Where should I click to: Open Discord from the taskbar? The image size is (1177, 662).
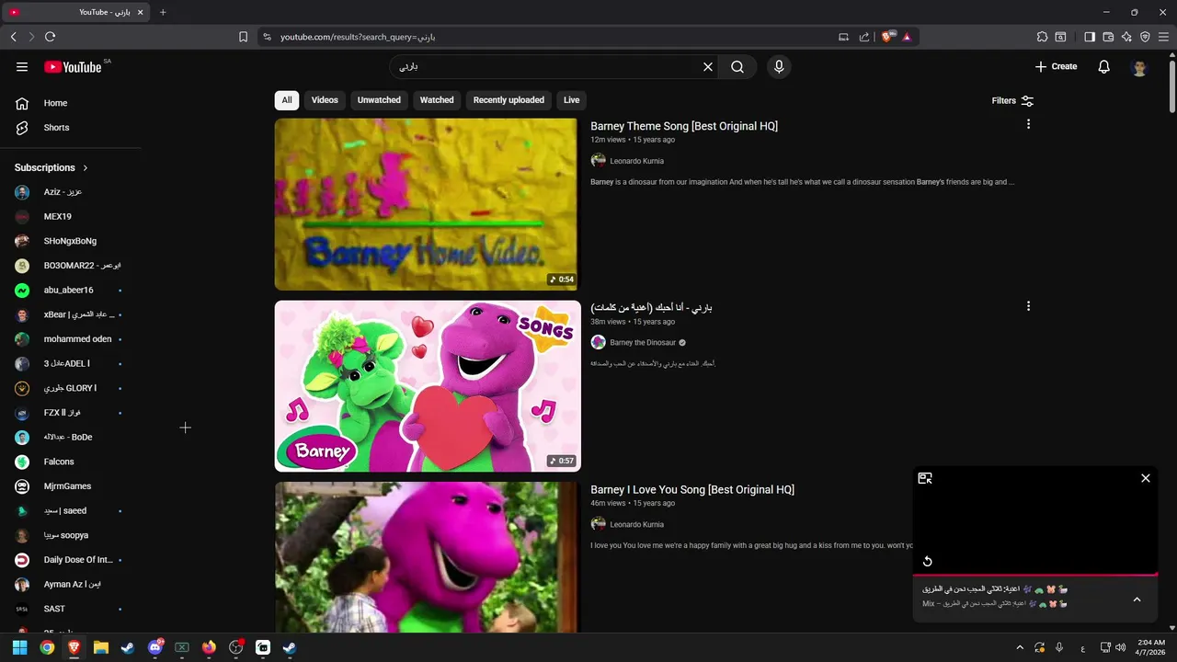pyautogui.click(x=155, y=647)
